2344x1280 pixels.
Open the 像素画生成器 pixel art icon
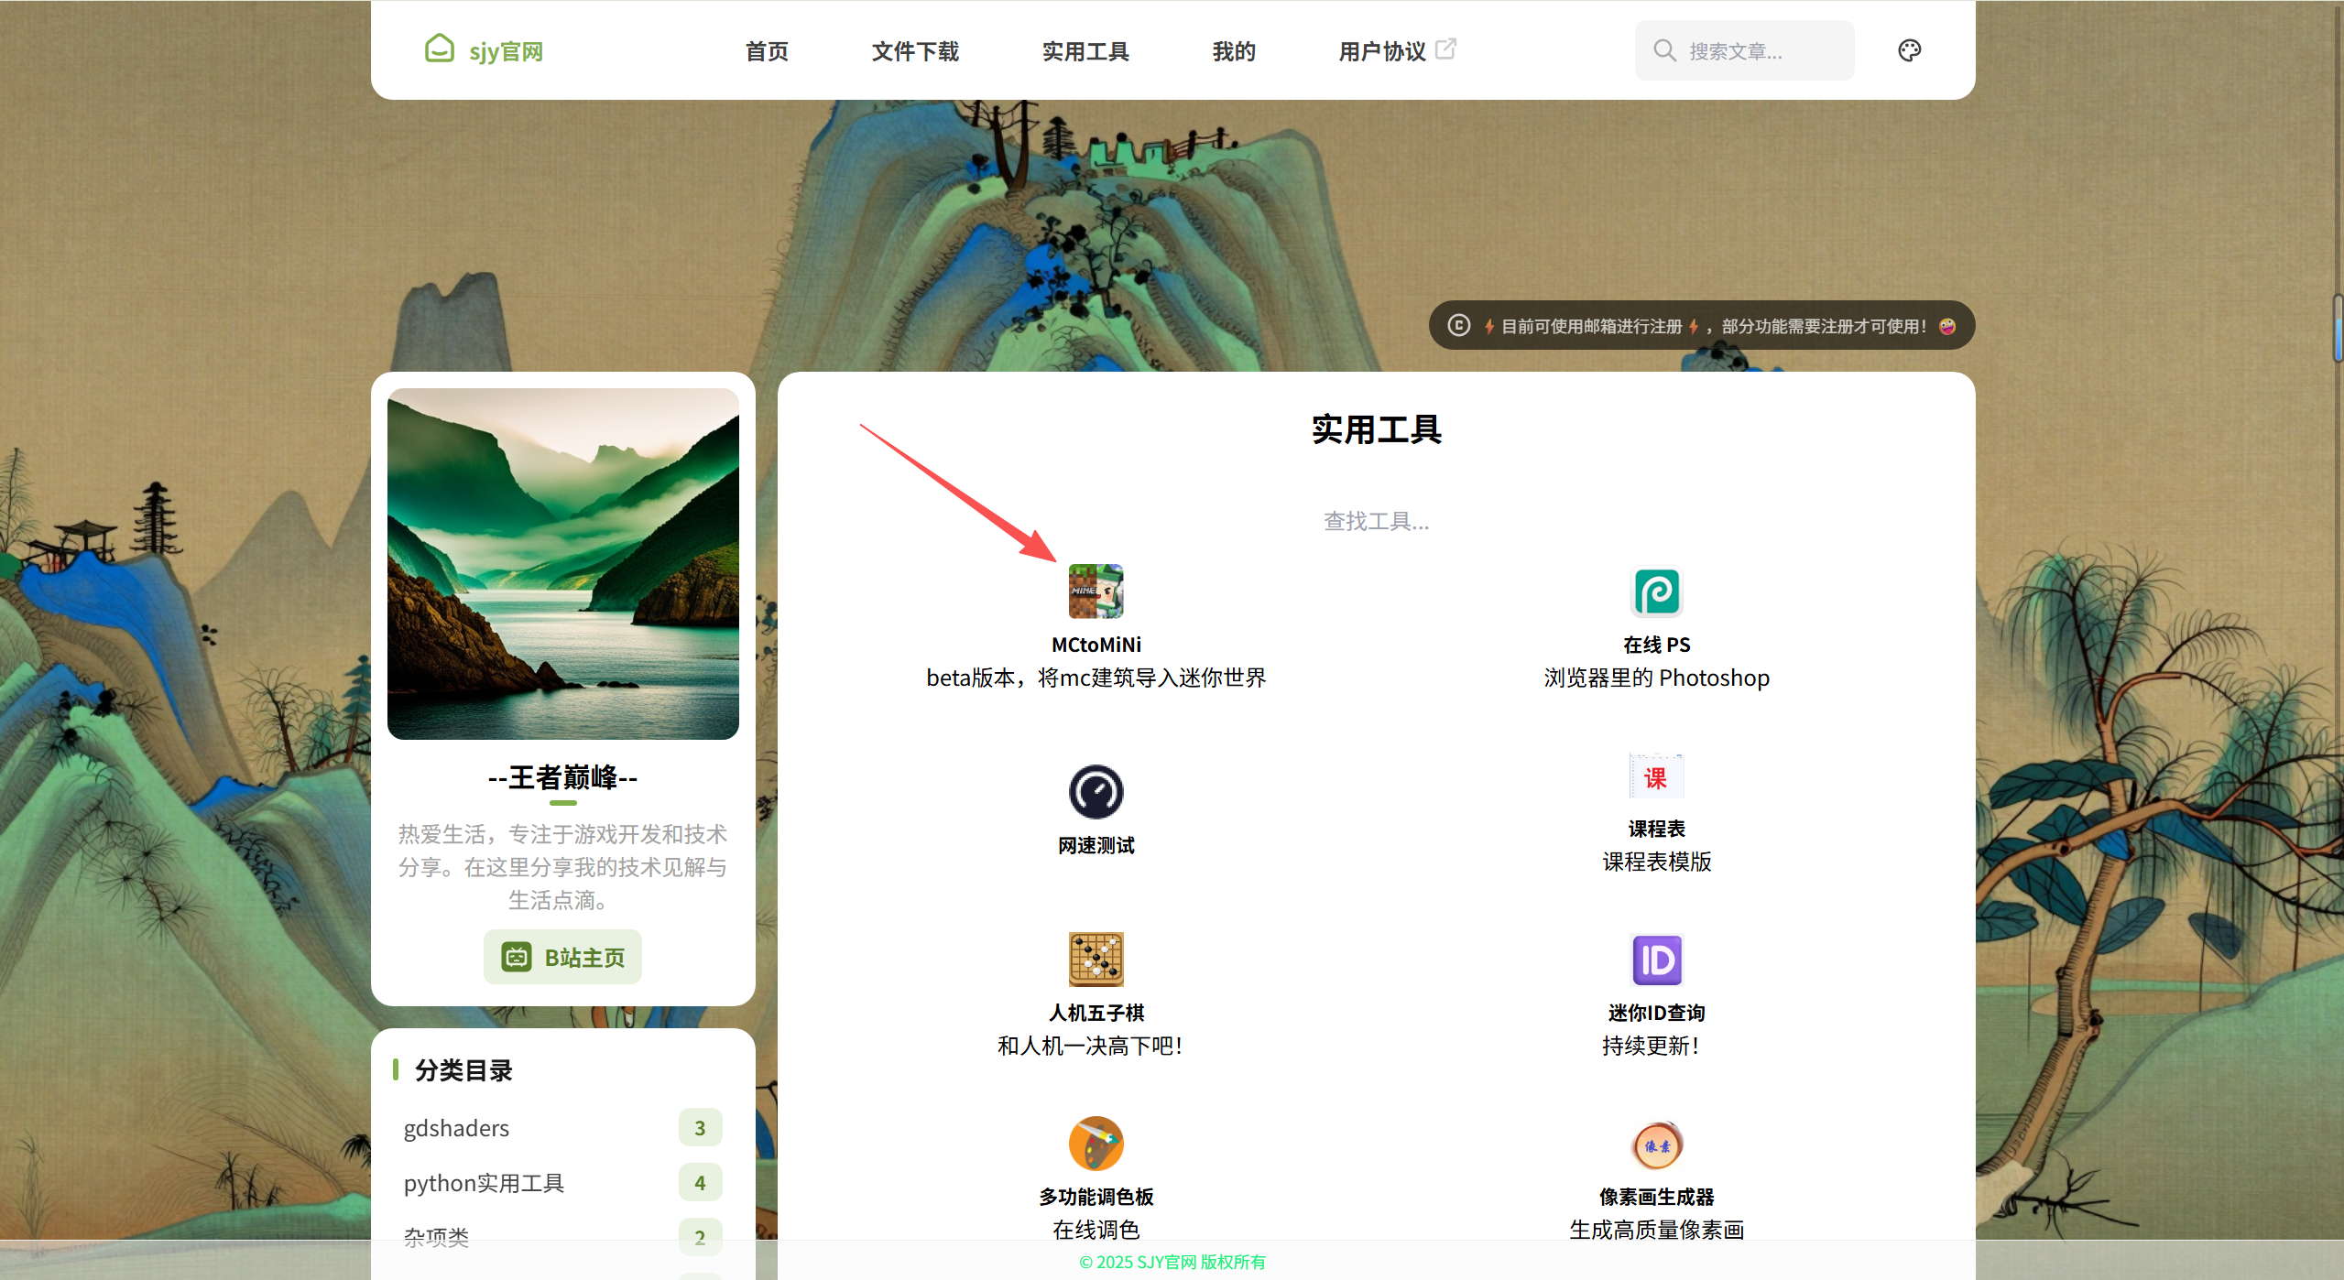point(1656,1144)
